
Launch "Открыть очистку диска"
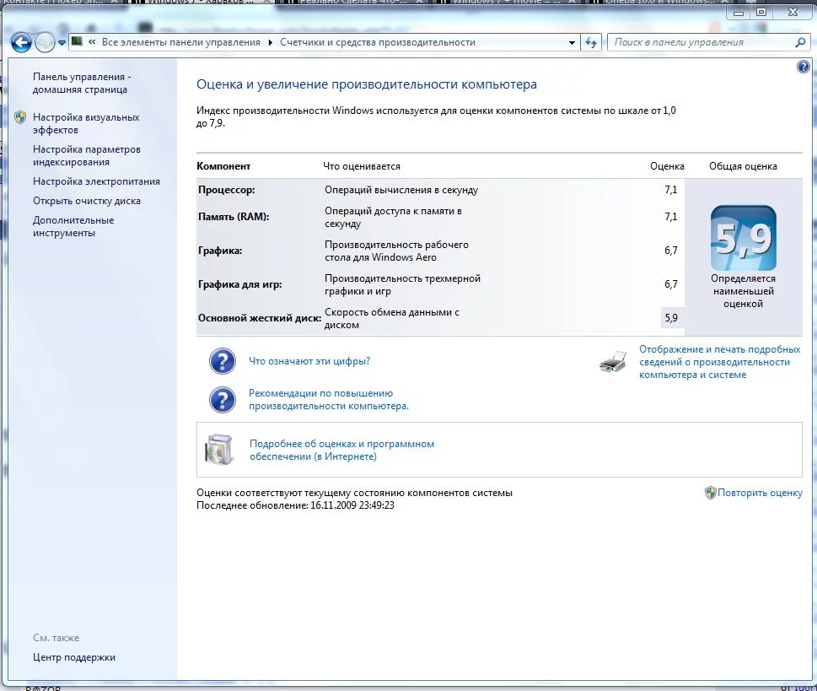tap(87, 201)
